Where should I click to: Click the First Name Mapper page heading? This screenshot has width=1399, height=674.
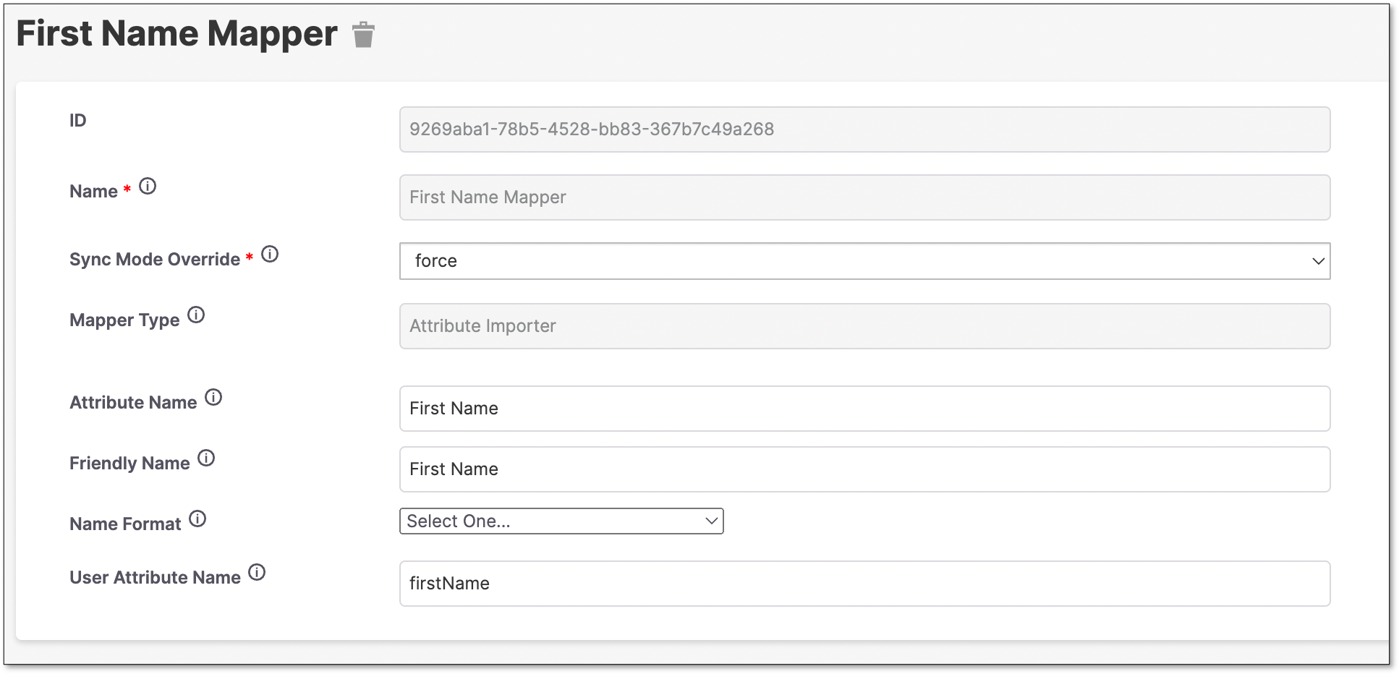pos(177,34)
